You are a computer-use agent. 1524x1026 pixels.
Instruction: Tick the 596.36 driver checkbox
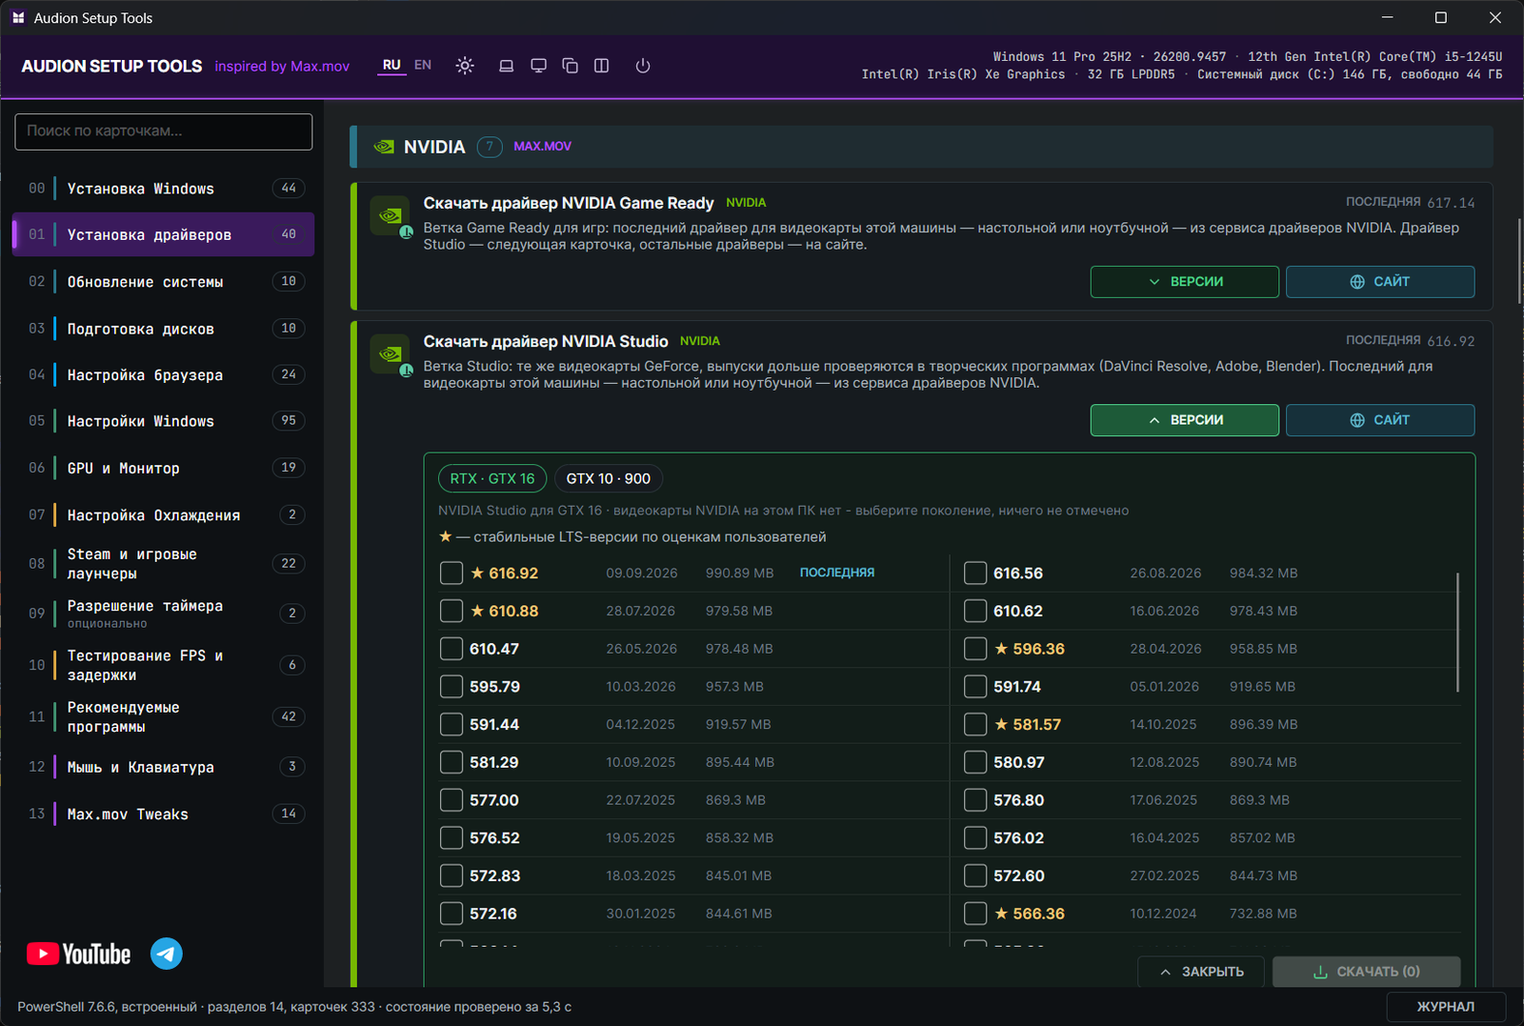click(x=975, y=649)
